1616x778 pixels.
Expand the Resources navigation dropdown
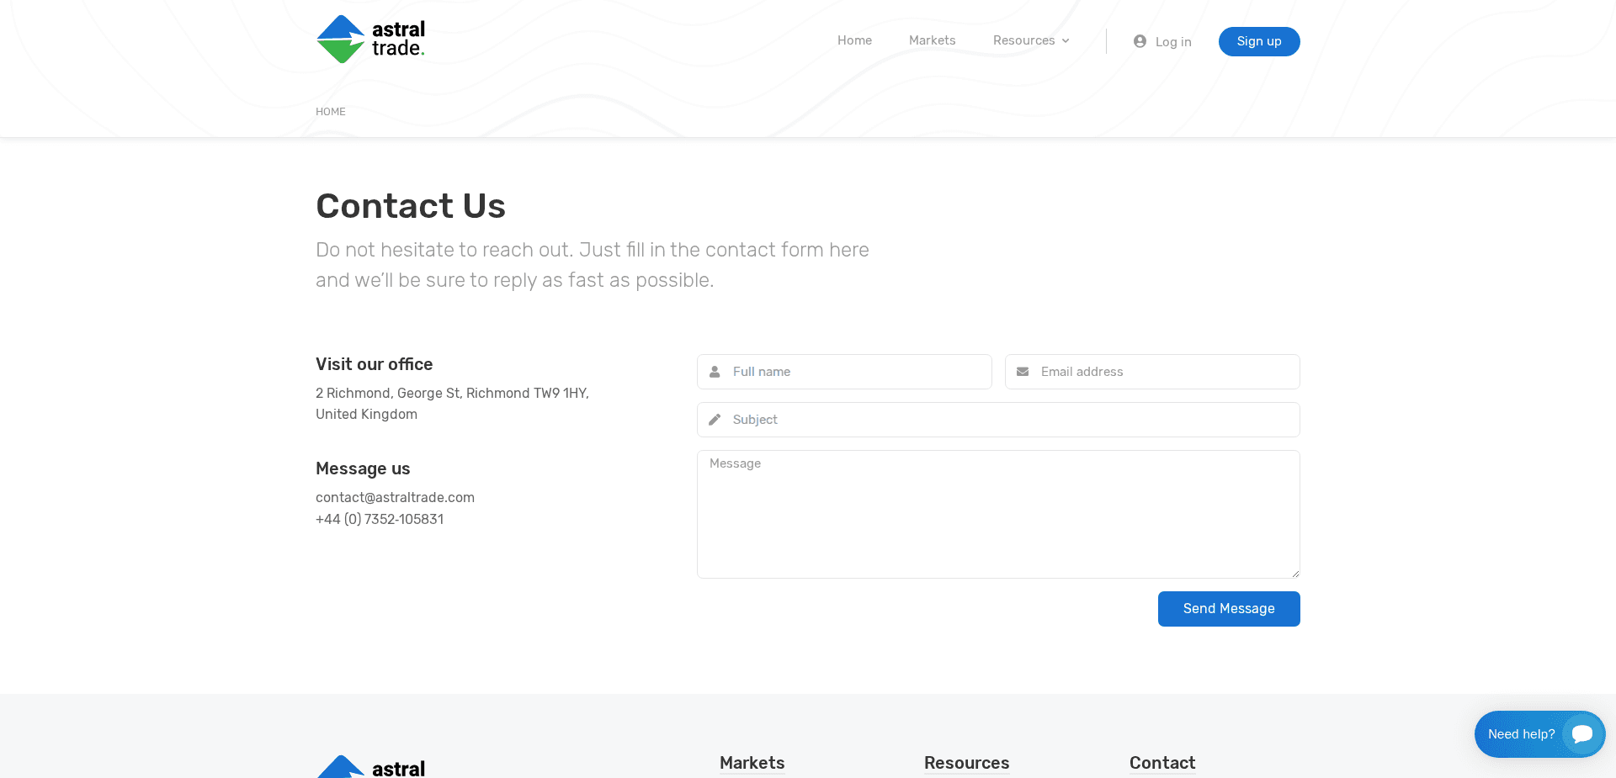pyautogui.click(x=1030, y=40)
